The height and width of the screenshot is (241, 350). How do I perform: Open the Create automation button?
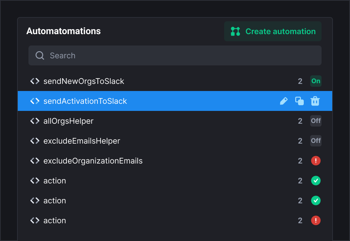[272, 31]
